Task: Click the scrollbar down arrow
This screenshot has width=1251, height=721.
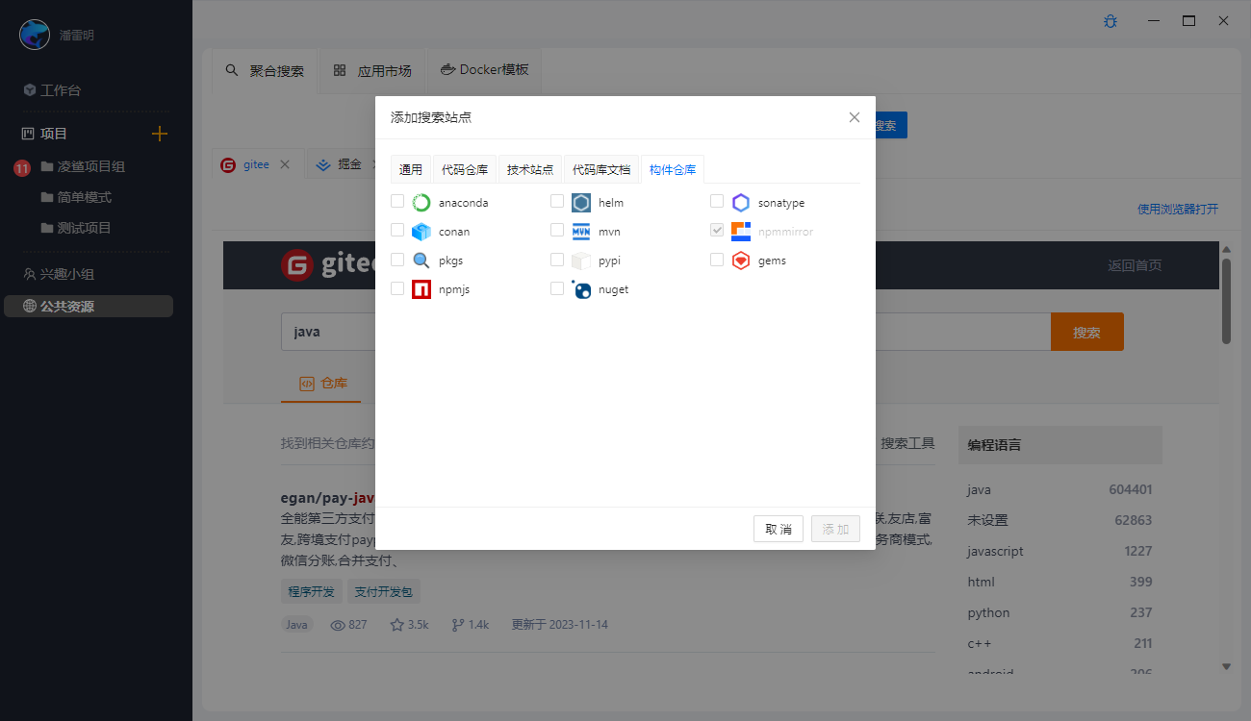Action: [x=1226, y=666]
